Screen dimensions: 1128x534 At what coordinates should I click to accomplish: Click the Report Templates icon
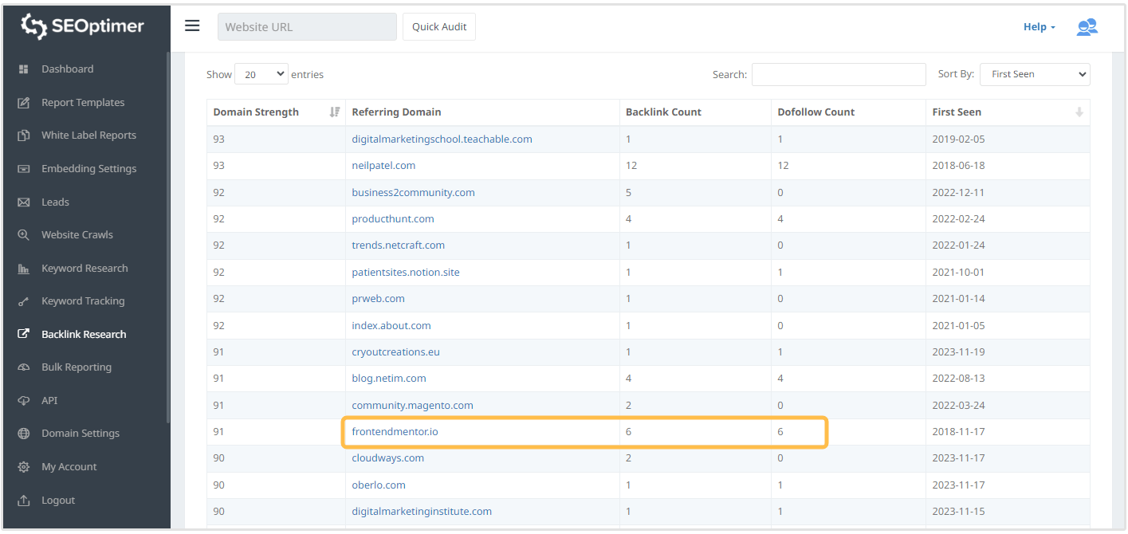(x=24, y=103)
